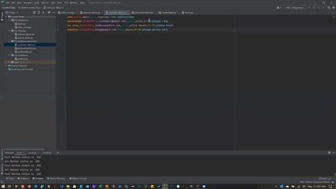Hide the Project panel with minus icon
Screen dimensions: 336x189
coord(54,13)
